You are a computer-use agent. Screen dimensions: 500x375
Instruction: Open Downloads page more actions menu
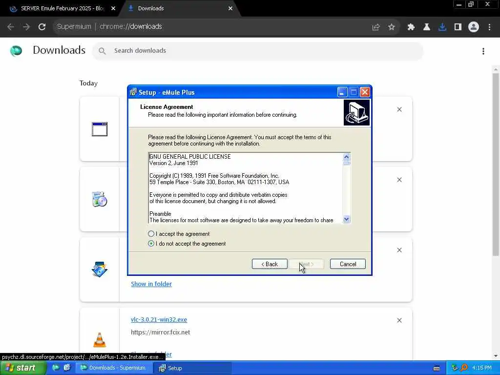pyautogui.click(x=483, y=51)
